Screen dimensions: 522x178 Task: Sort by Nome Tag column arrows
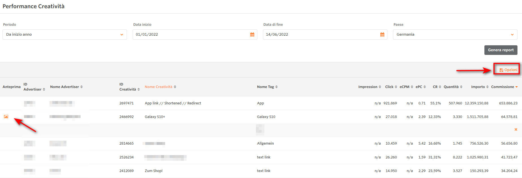277,87
